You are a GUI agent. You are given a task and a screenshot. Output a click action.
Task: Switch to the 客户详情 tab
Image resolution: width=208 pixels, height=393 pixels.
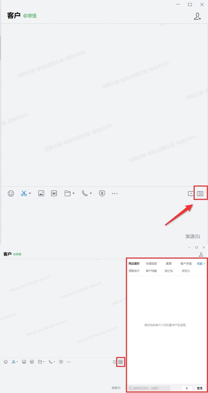[186, 264]
